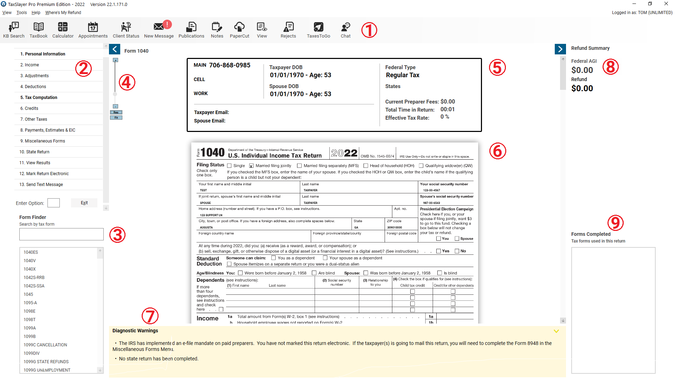Image resolution: width=675 pixels, height=379 pixels.
Task: Check the You dependent claim checkbox
Action: pos(274,258)
